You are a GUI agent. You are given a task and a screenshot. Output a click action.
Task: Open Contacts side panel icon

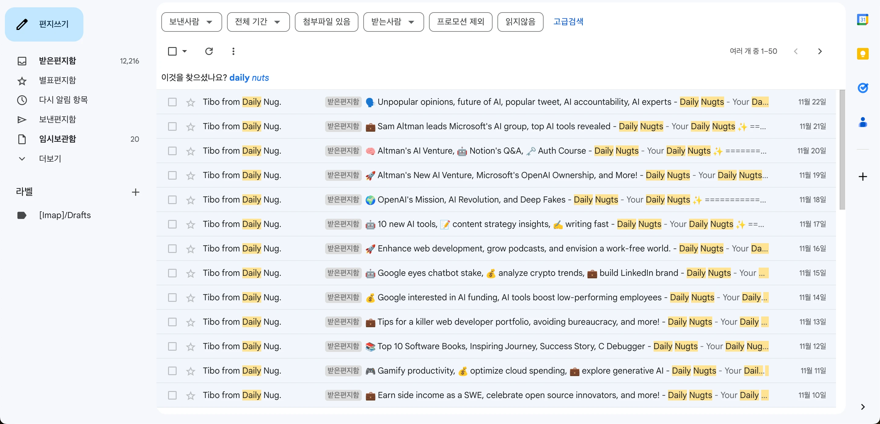tap(863, 122)
